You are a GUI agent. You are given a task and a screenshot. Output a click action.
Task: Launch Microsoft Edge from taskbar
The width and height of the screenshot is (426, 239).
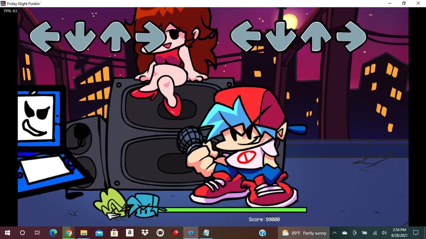[53, 233]
